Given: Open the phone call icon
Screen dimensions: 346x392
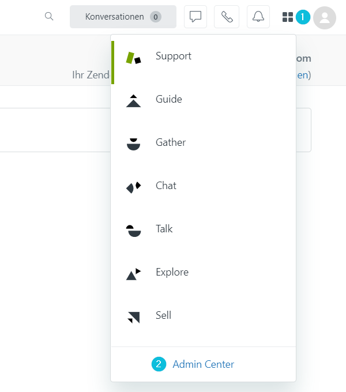Looking at the screenshot, I should click(227, 17).
